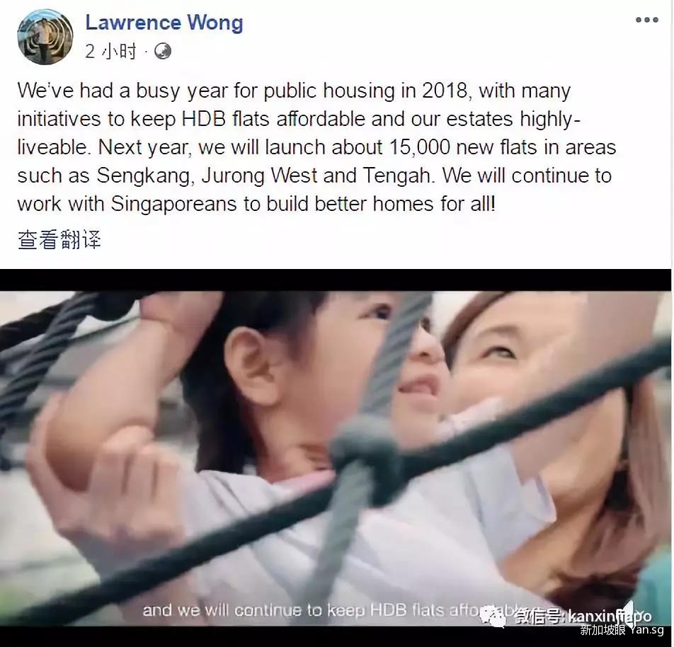Click the post line about building better homes

(256, 204)
